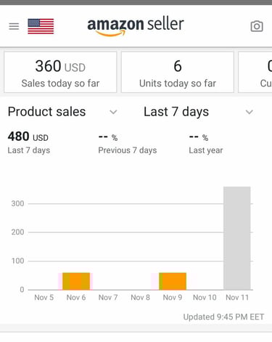Tap the Updated 9:45 PM EET timestamp
The image size is (272, 342).
[223, 317]
